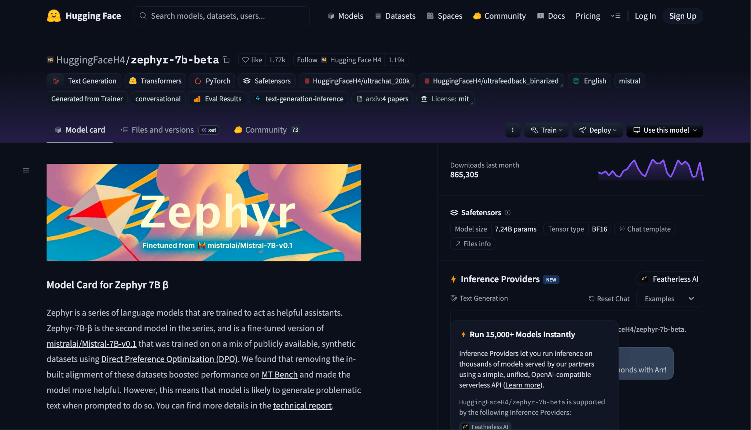The width and height of the screenshot is (751, 430).
Task: Open the technical report link
Action: [x=302, y=405]
